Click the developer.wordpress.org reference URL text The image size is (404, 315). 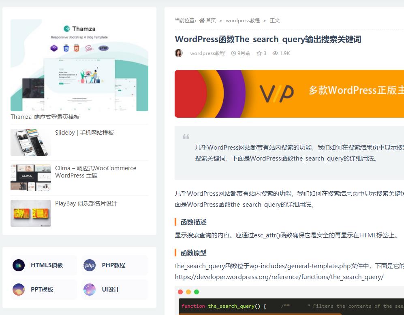279,277
